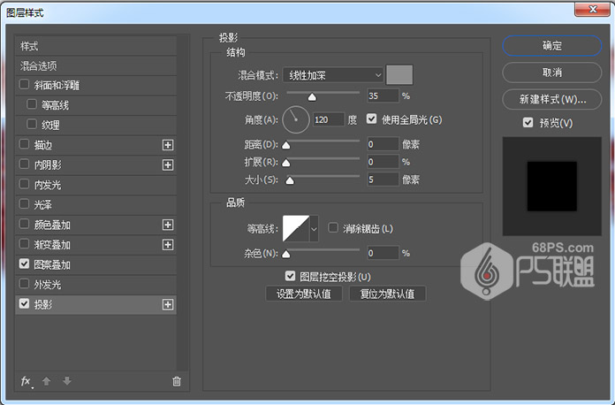Toggle 使用全局光 checkbox
This screenshot has width=615, height=405.
click(x=371, y=118)
